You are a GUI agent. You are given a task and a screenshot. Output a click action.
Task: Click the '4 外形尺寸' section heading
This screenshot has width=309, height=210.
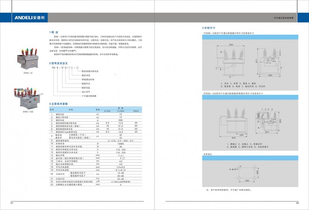[x=209, y=28]
